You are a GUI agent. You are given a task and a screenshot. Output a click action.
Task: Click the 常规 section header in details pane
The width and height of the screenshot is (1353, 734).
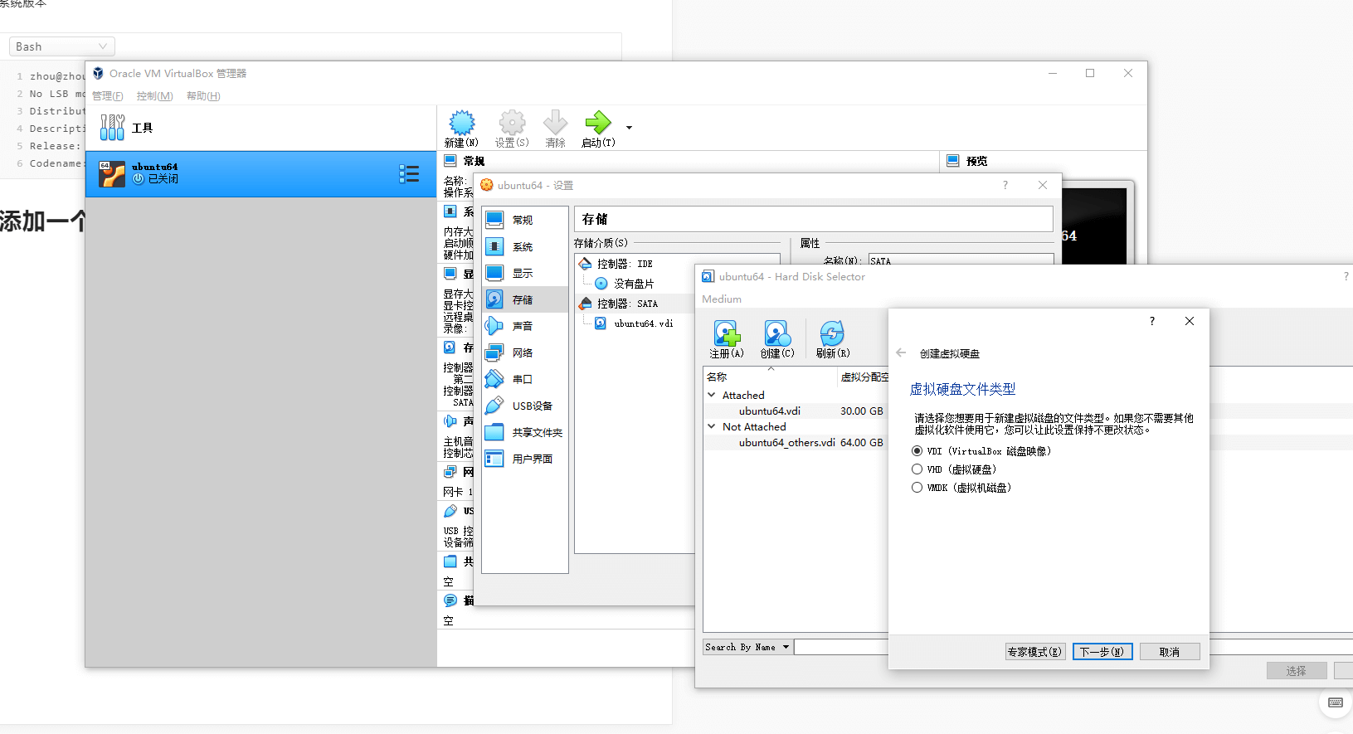pyautogui.click(x=465, y=161)
